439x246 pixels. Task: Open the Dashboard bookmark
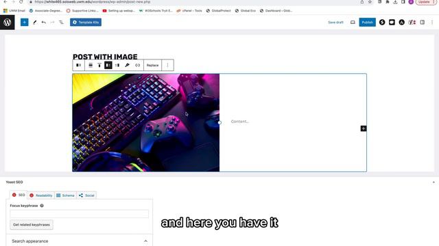276,11
